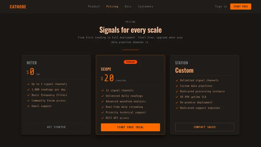Click the 'Up to 3 signal channels' text

tap(49, 84)
